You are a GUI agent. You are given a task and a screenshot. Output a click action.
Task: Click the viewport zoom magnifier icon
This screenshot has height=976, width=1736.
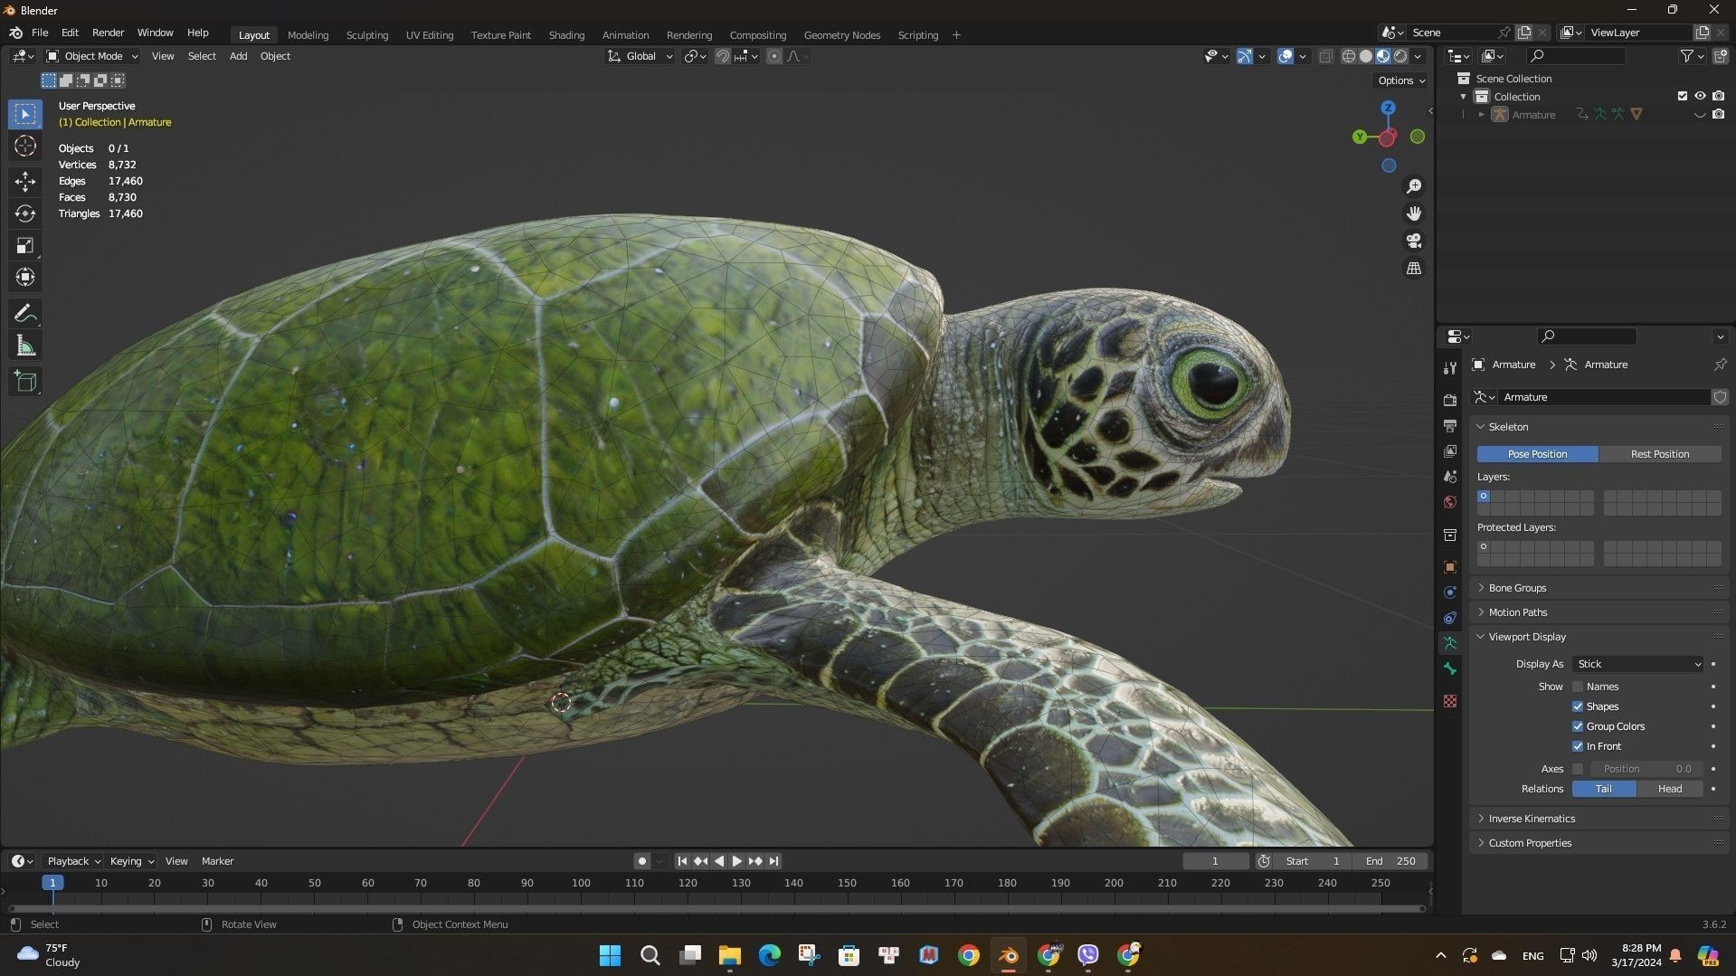[x=1414, y=186]
